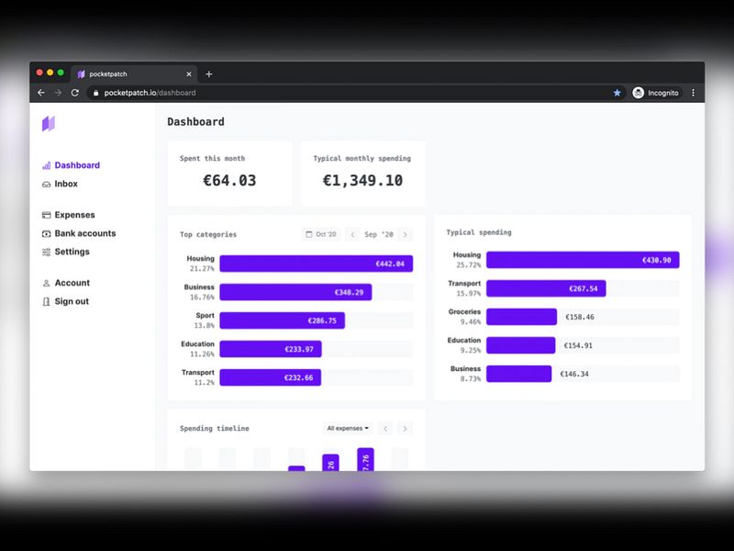Click the Business typical spending bar €146.34
Viewport: 734px width, 551px height.
click(x=518, y=374)
